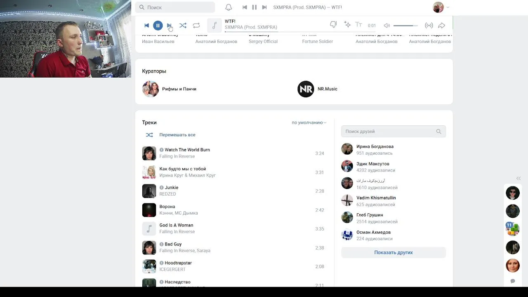
Task: Focus the Поиск друзей field
Action: tap(394, 132)
